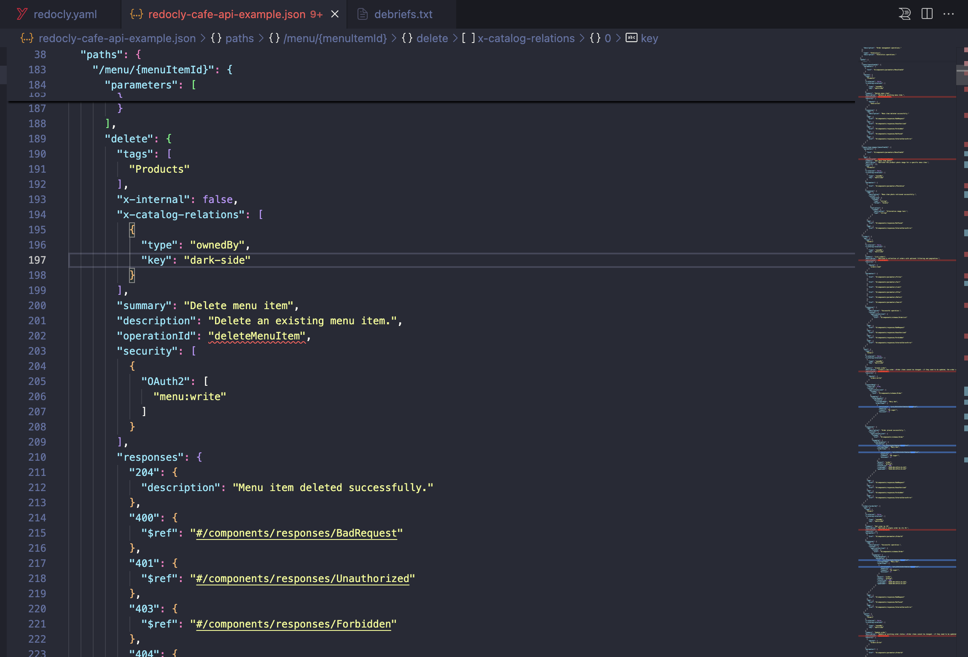Click the underlined deleteMenuItem operationId value
Image resolution: width=968 pixels, height=657 pixels.
(257, 336)
